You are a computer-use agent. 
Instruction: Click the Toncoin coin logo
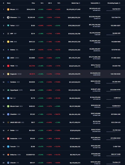point(8,147)
